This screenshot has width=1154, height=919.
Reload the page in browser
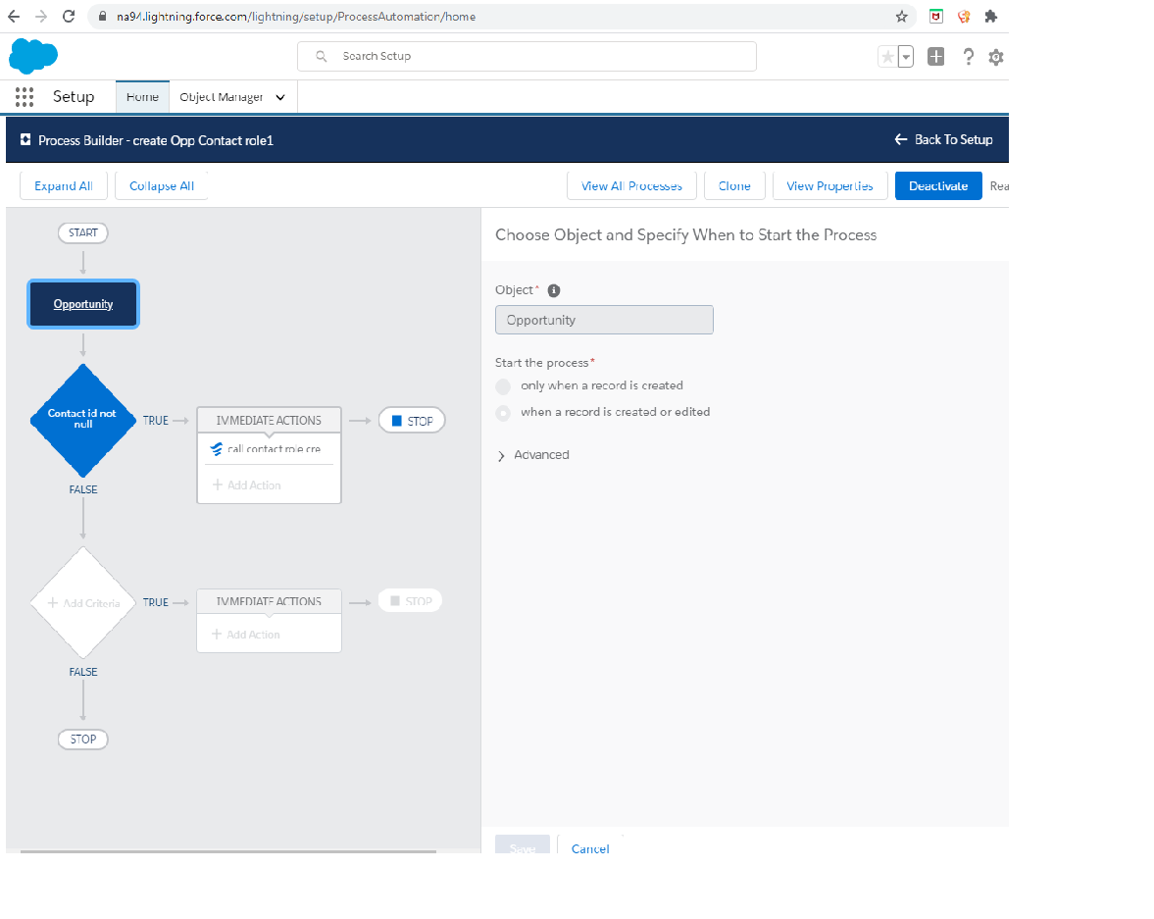tap(69, 17)
